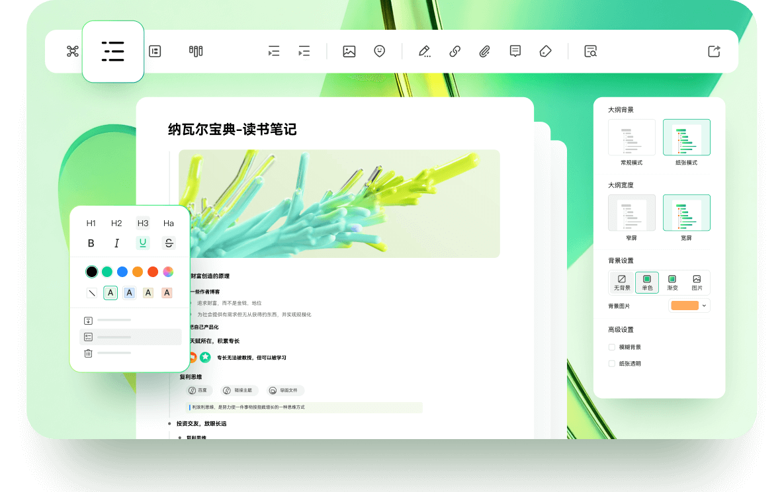
Task: Pick the blue text color
Action: 122,272
